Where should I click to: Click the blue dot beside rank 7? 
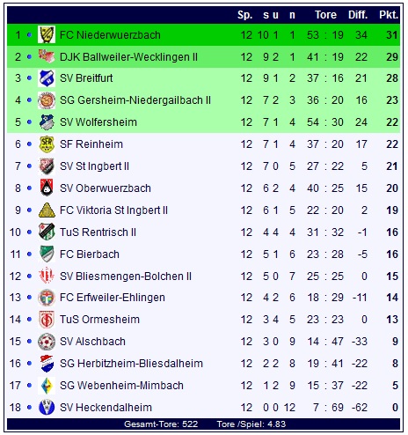pyautogui.click(x=29, y=166)
